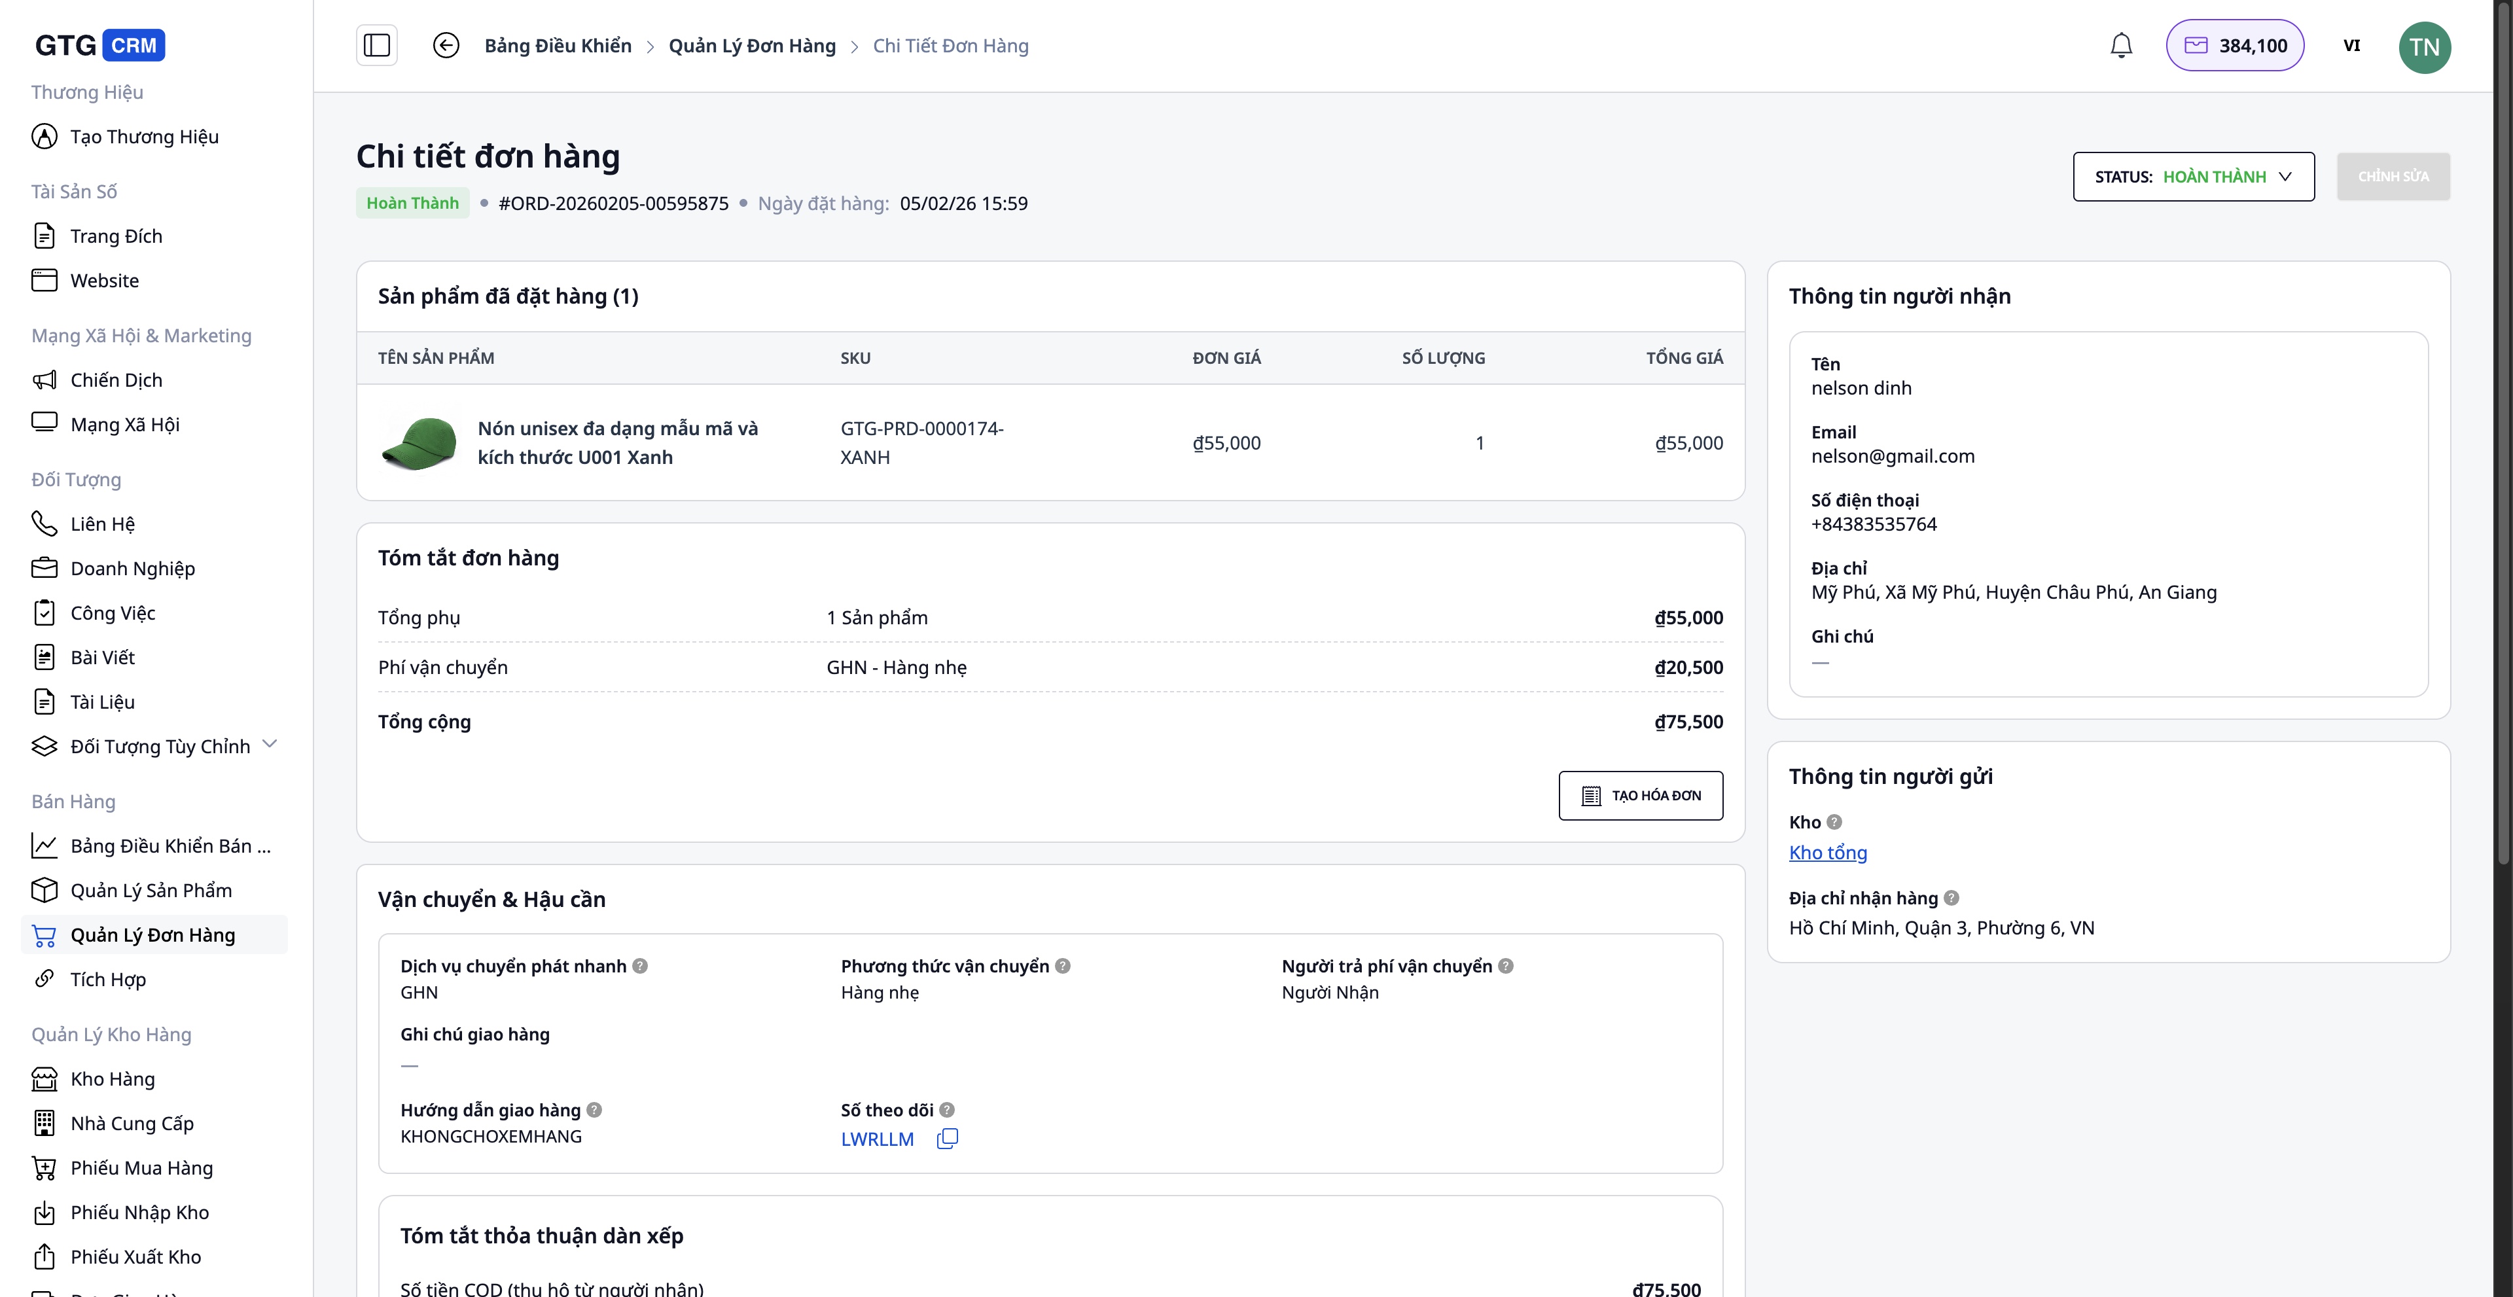Click help icon next to Số theo dõi

tap(946, 1110)
